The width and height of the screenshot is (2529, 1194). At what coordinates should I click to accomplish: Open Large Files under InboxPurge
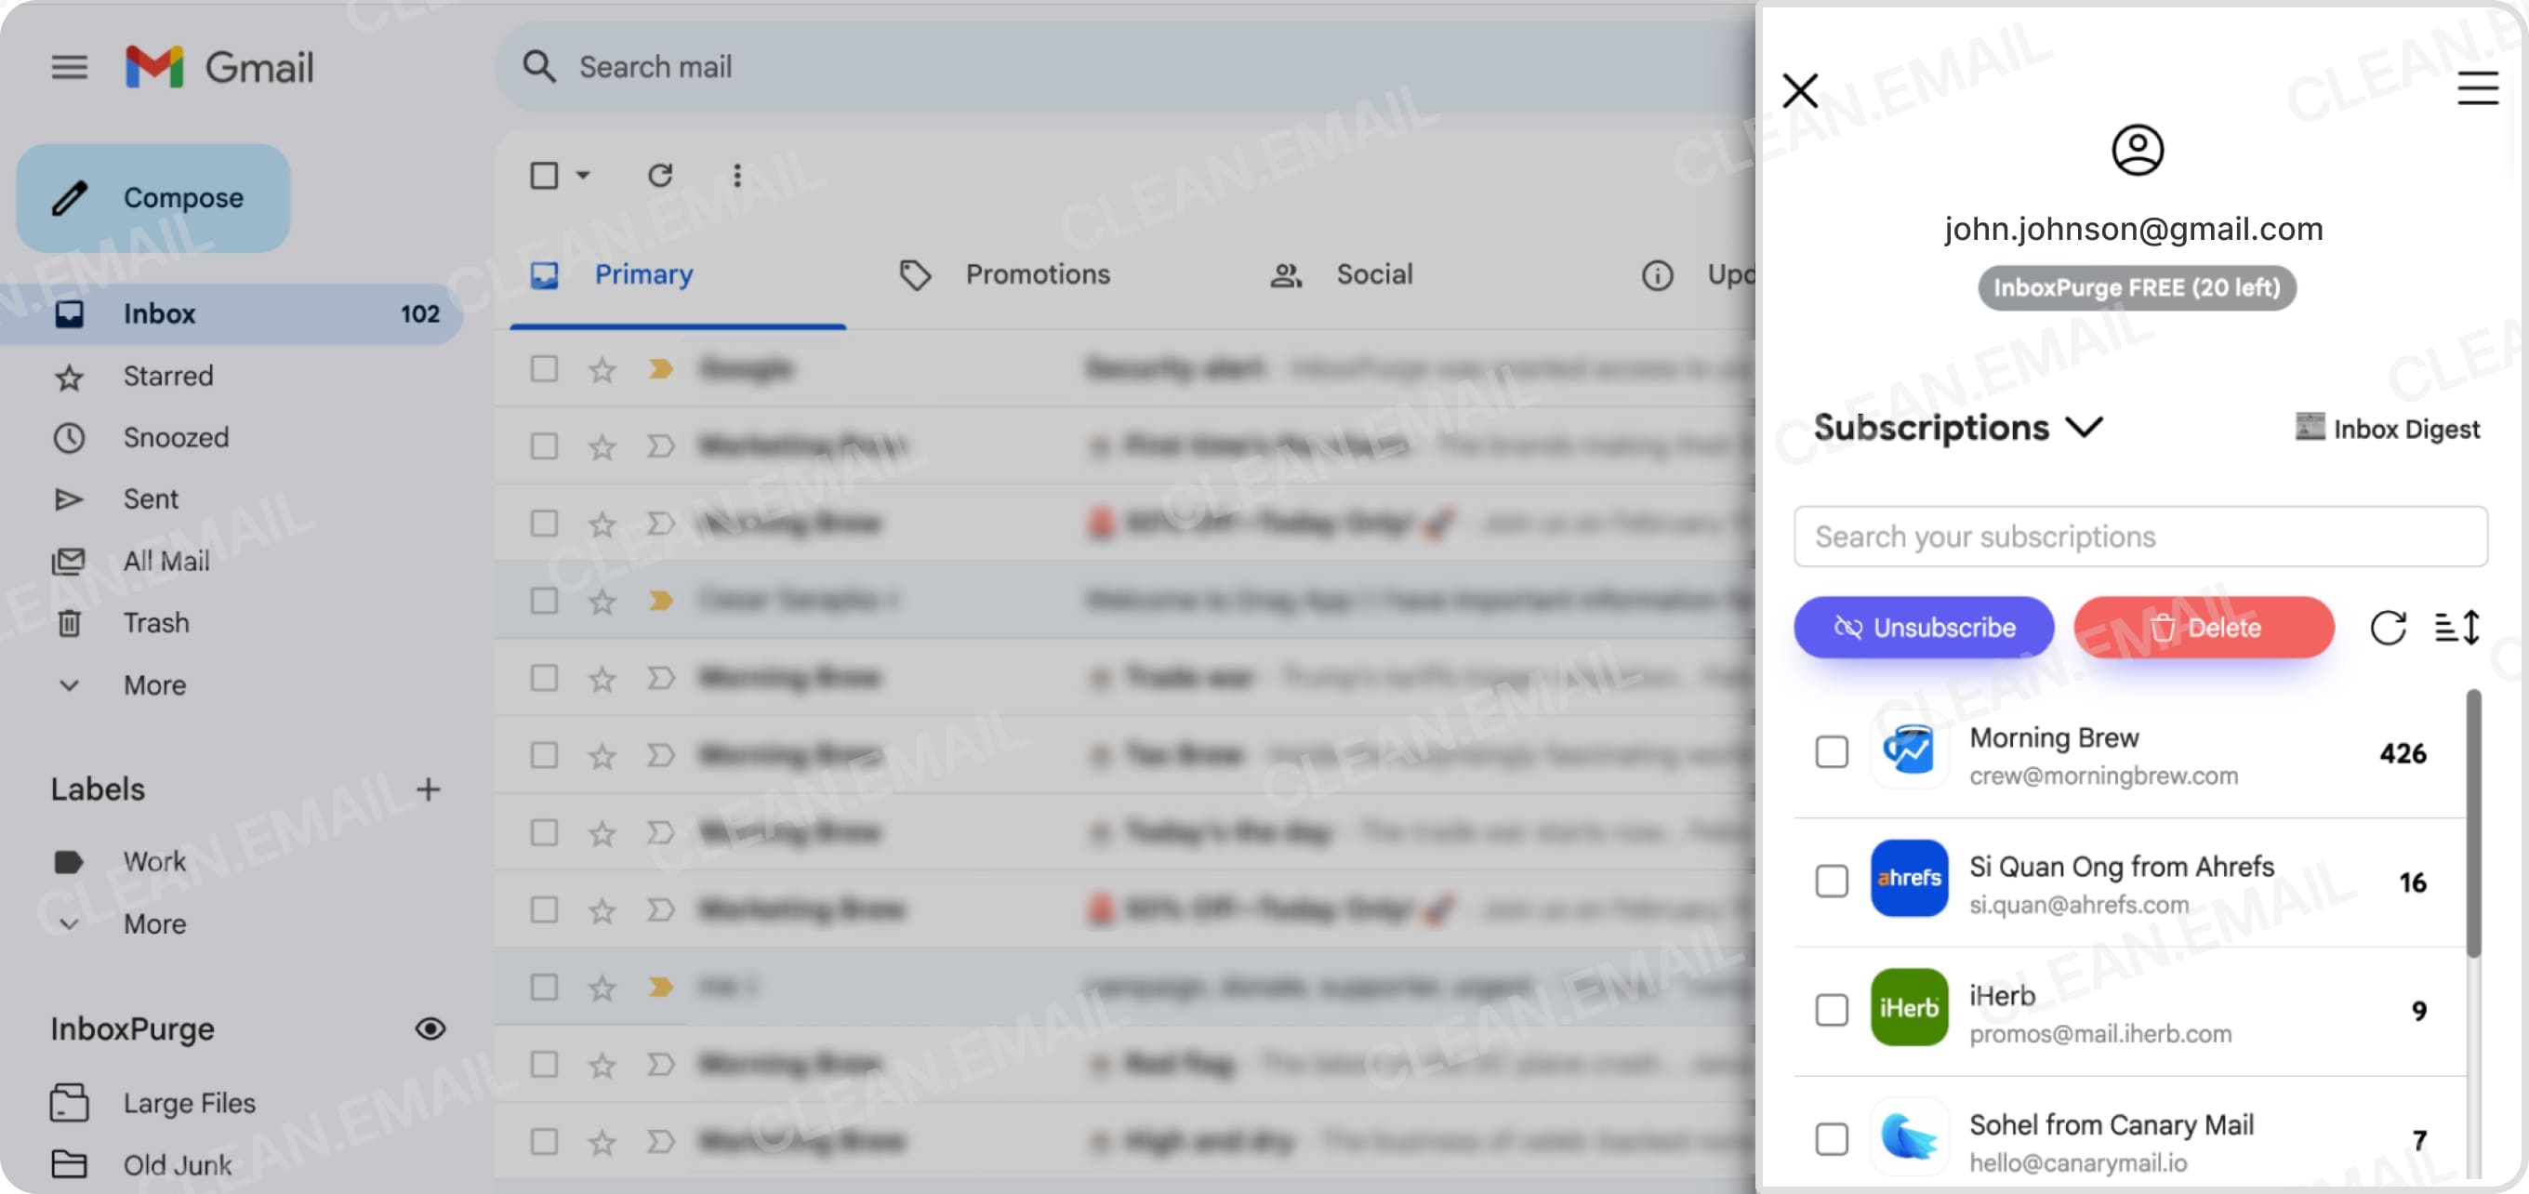tap(189, 1102)
